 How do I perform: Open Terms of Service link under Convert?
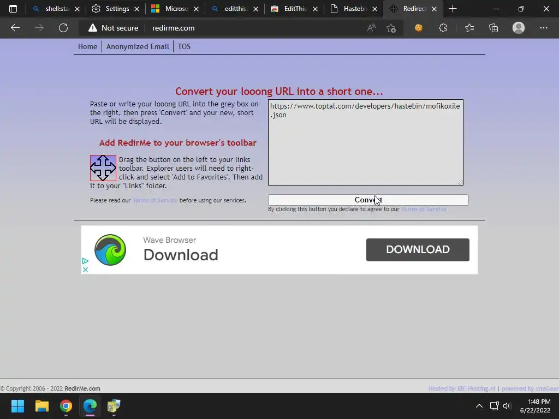tap(424, 209)
